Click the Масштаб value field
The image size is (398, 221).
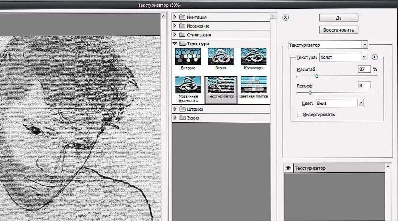coord(364,69)
